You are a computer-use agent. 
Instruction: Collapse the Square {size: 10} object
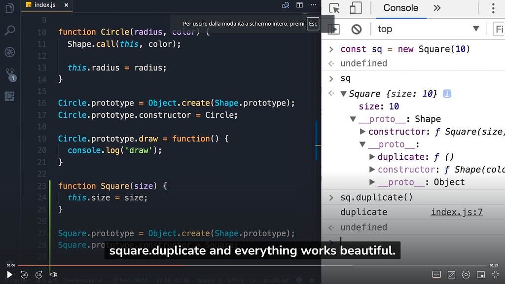pyautogui.click(x=342, y=94)
